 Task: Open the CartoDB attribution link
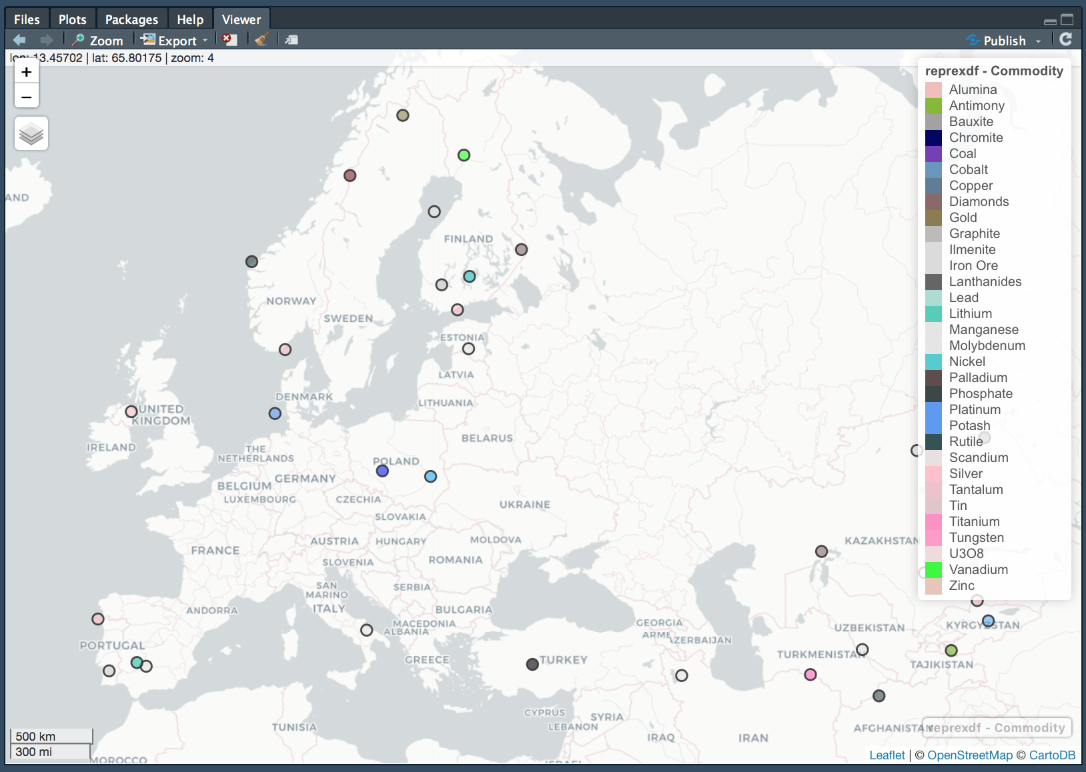[1052, 755]
